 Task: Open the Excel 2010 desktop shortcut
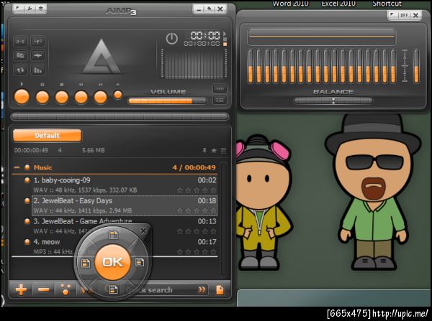coord(338,4)
